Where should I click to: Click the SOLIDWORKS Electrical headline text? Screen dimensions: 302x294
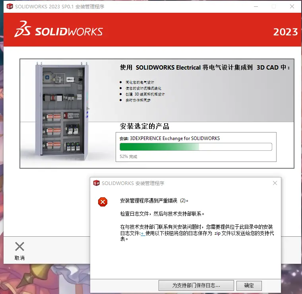pyautogui.click(x=205, y=68)
